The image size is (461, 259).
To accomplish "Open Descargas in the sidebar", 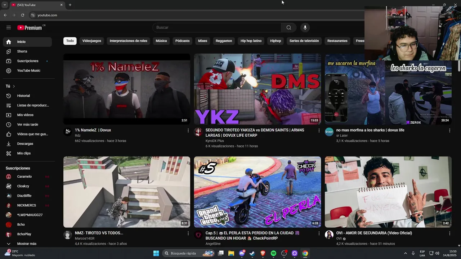I will (27, 144).
